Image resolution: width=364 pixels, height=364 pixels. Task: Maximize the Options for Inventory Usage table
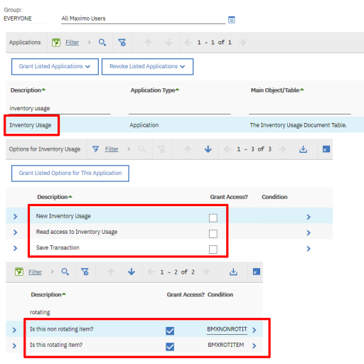coord(326,149)
